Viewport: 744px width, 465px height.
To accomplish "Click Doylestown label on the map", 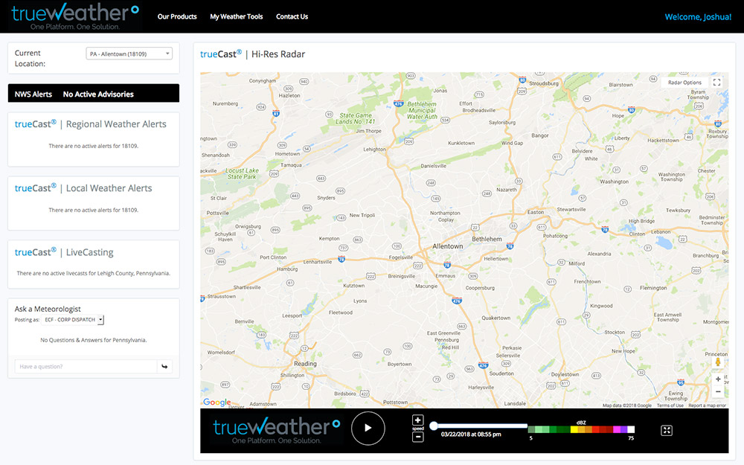I will click(x=565, y=374).
